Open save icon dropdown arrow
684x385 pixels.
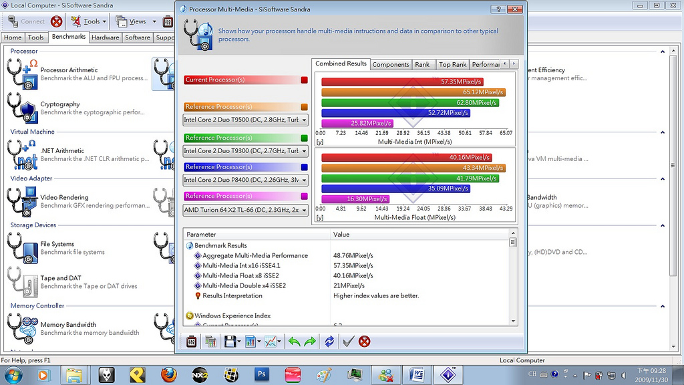point(239,342)
